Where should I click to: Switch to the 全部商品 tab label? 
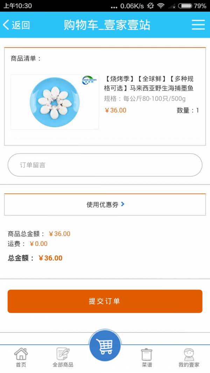[x=63, y=365]
